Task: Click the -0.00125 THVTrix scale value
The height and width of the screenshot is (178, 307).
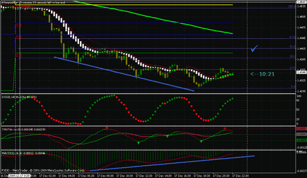Action: click(302, 148)
